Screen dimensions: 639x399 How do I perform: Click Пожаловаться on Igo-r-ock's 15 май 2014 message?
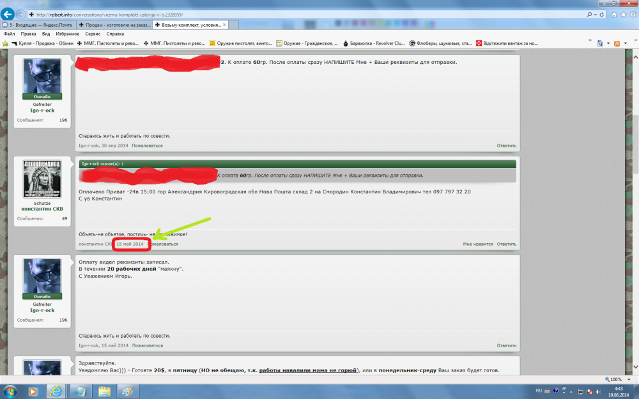(x=148, y=345)
